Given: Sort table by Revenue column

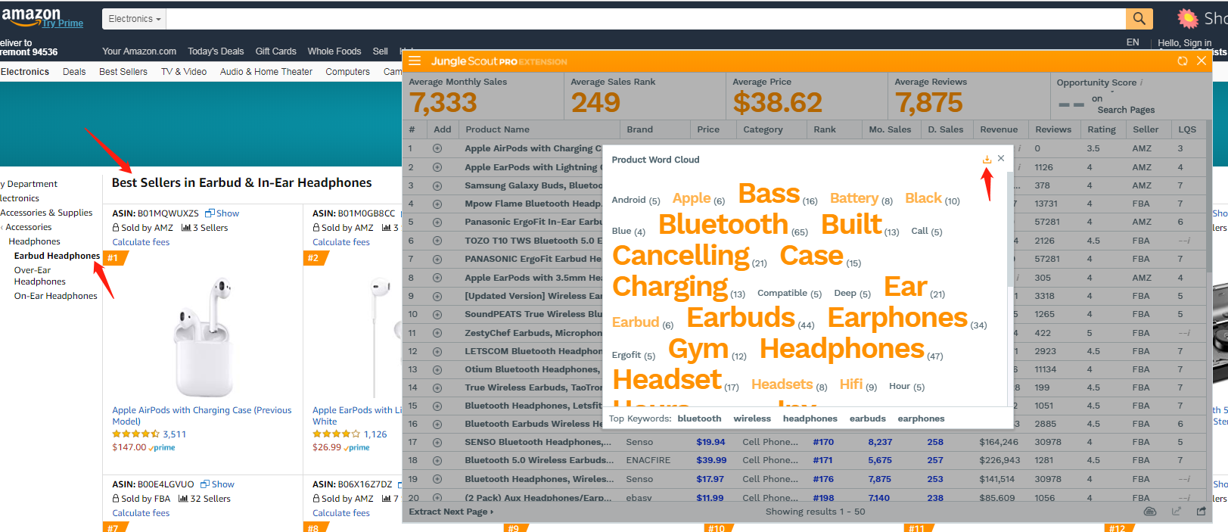Looking at the screenshot, I should tap(999, 129).
